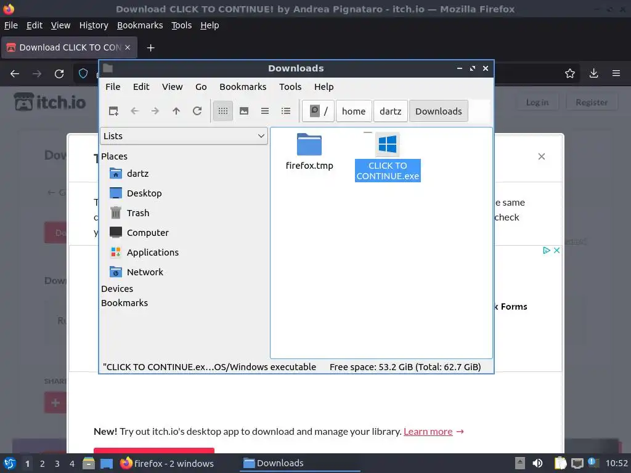Bookmark this page with the star icon

[x=570, y=74]
